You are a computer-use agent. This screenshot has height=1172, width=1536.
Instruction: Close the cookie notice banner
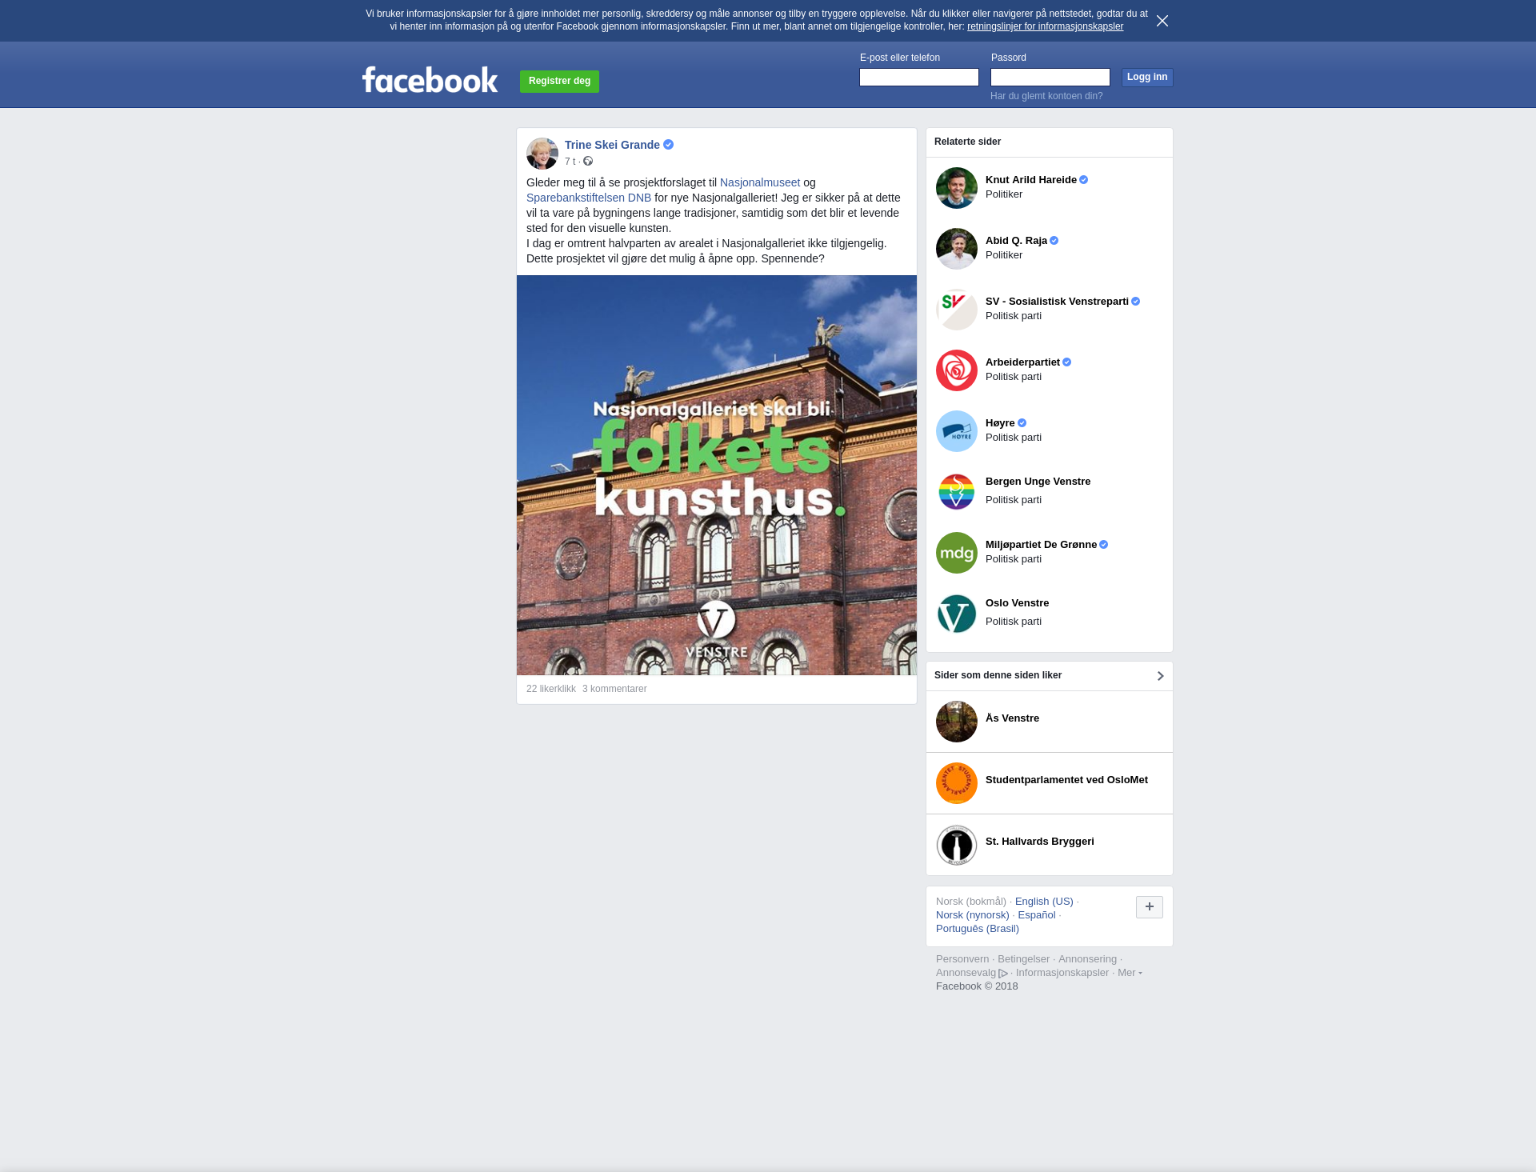pyautogui.click(x=1162, y=21)
